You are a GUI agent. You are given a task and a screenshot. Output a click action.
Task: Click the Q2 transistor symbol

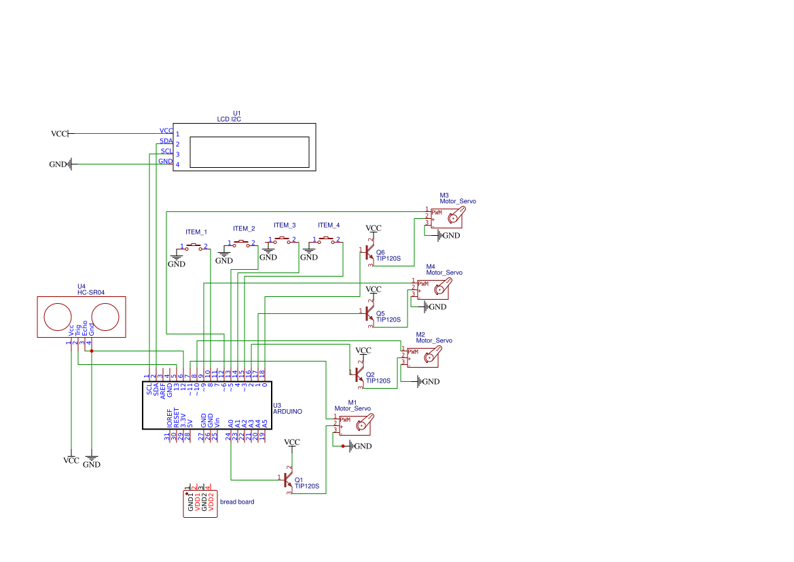358,375
